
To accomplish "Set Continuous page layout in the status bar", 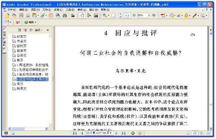I will click(195, 133).
